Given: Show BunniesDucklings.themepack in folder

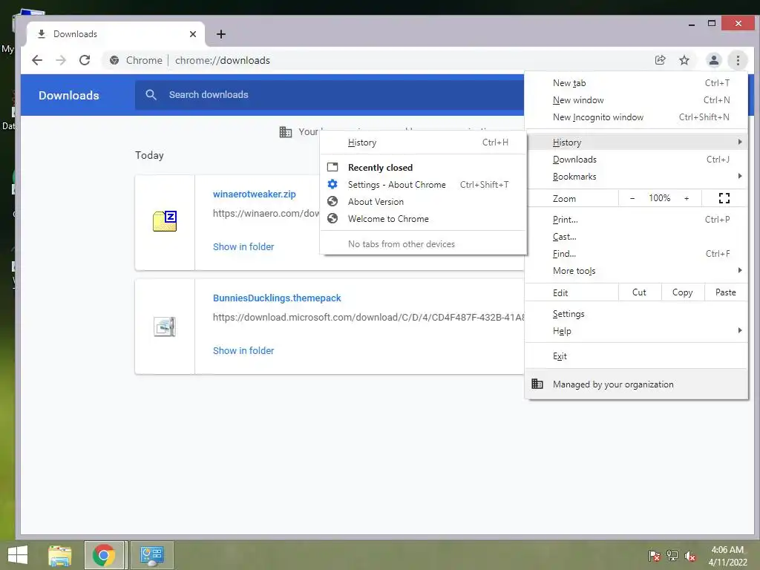Looking at the screenshot, I should click(x=243, y=350).
